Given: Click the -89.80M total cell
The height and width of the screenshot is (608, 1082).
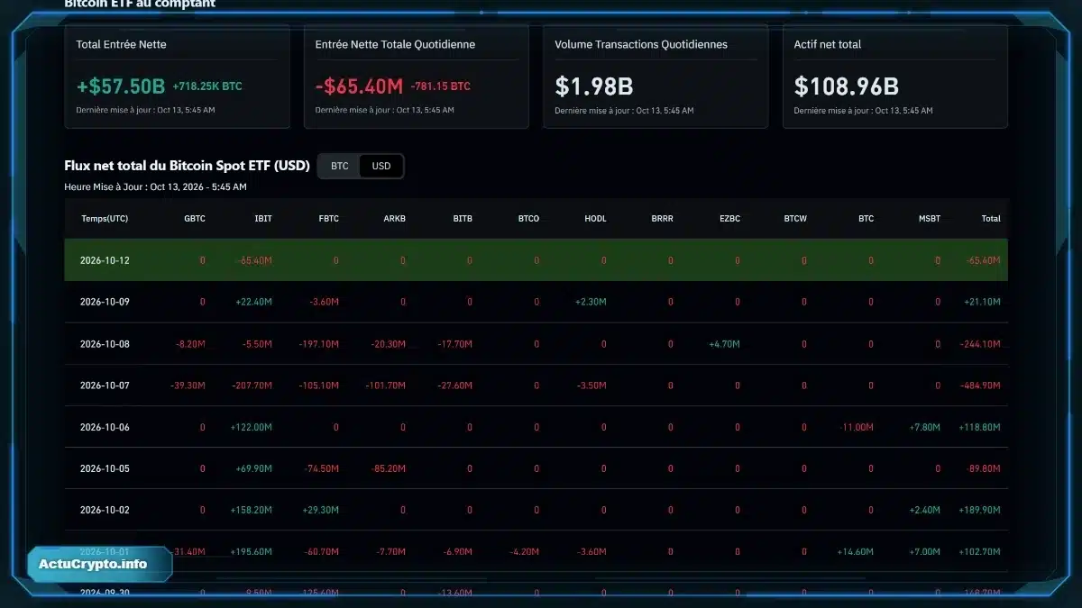Looking at the screenshot, I should click(983, 468).
